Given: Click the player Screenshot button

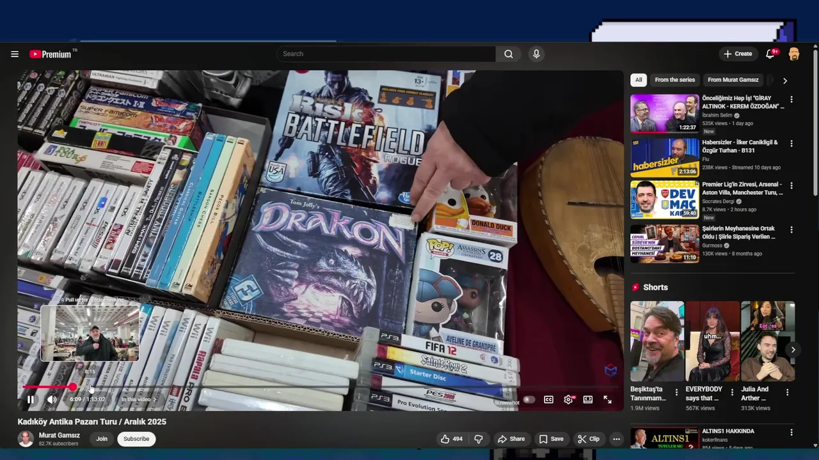Looking at the screenshot, I should [x=507, y=402].
